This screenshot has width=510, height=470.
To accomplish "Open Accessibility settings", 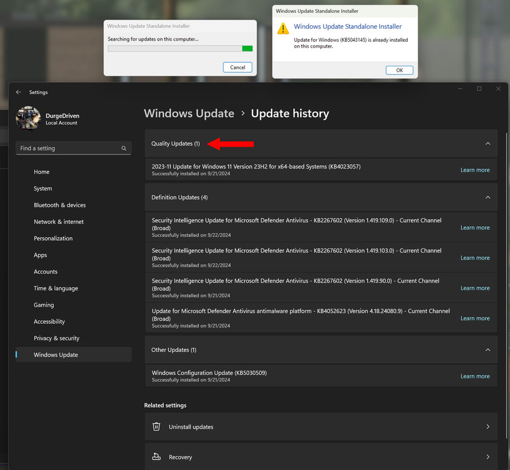I will coord(73,321).
